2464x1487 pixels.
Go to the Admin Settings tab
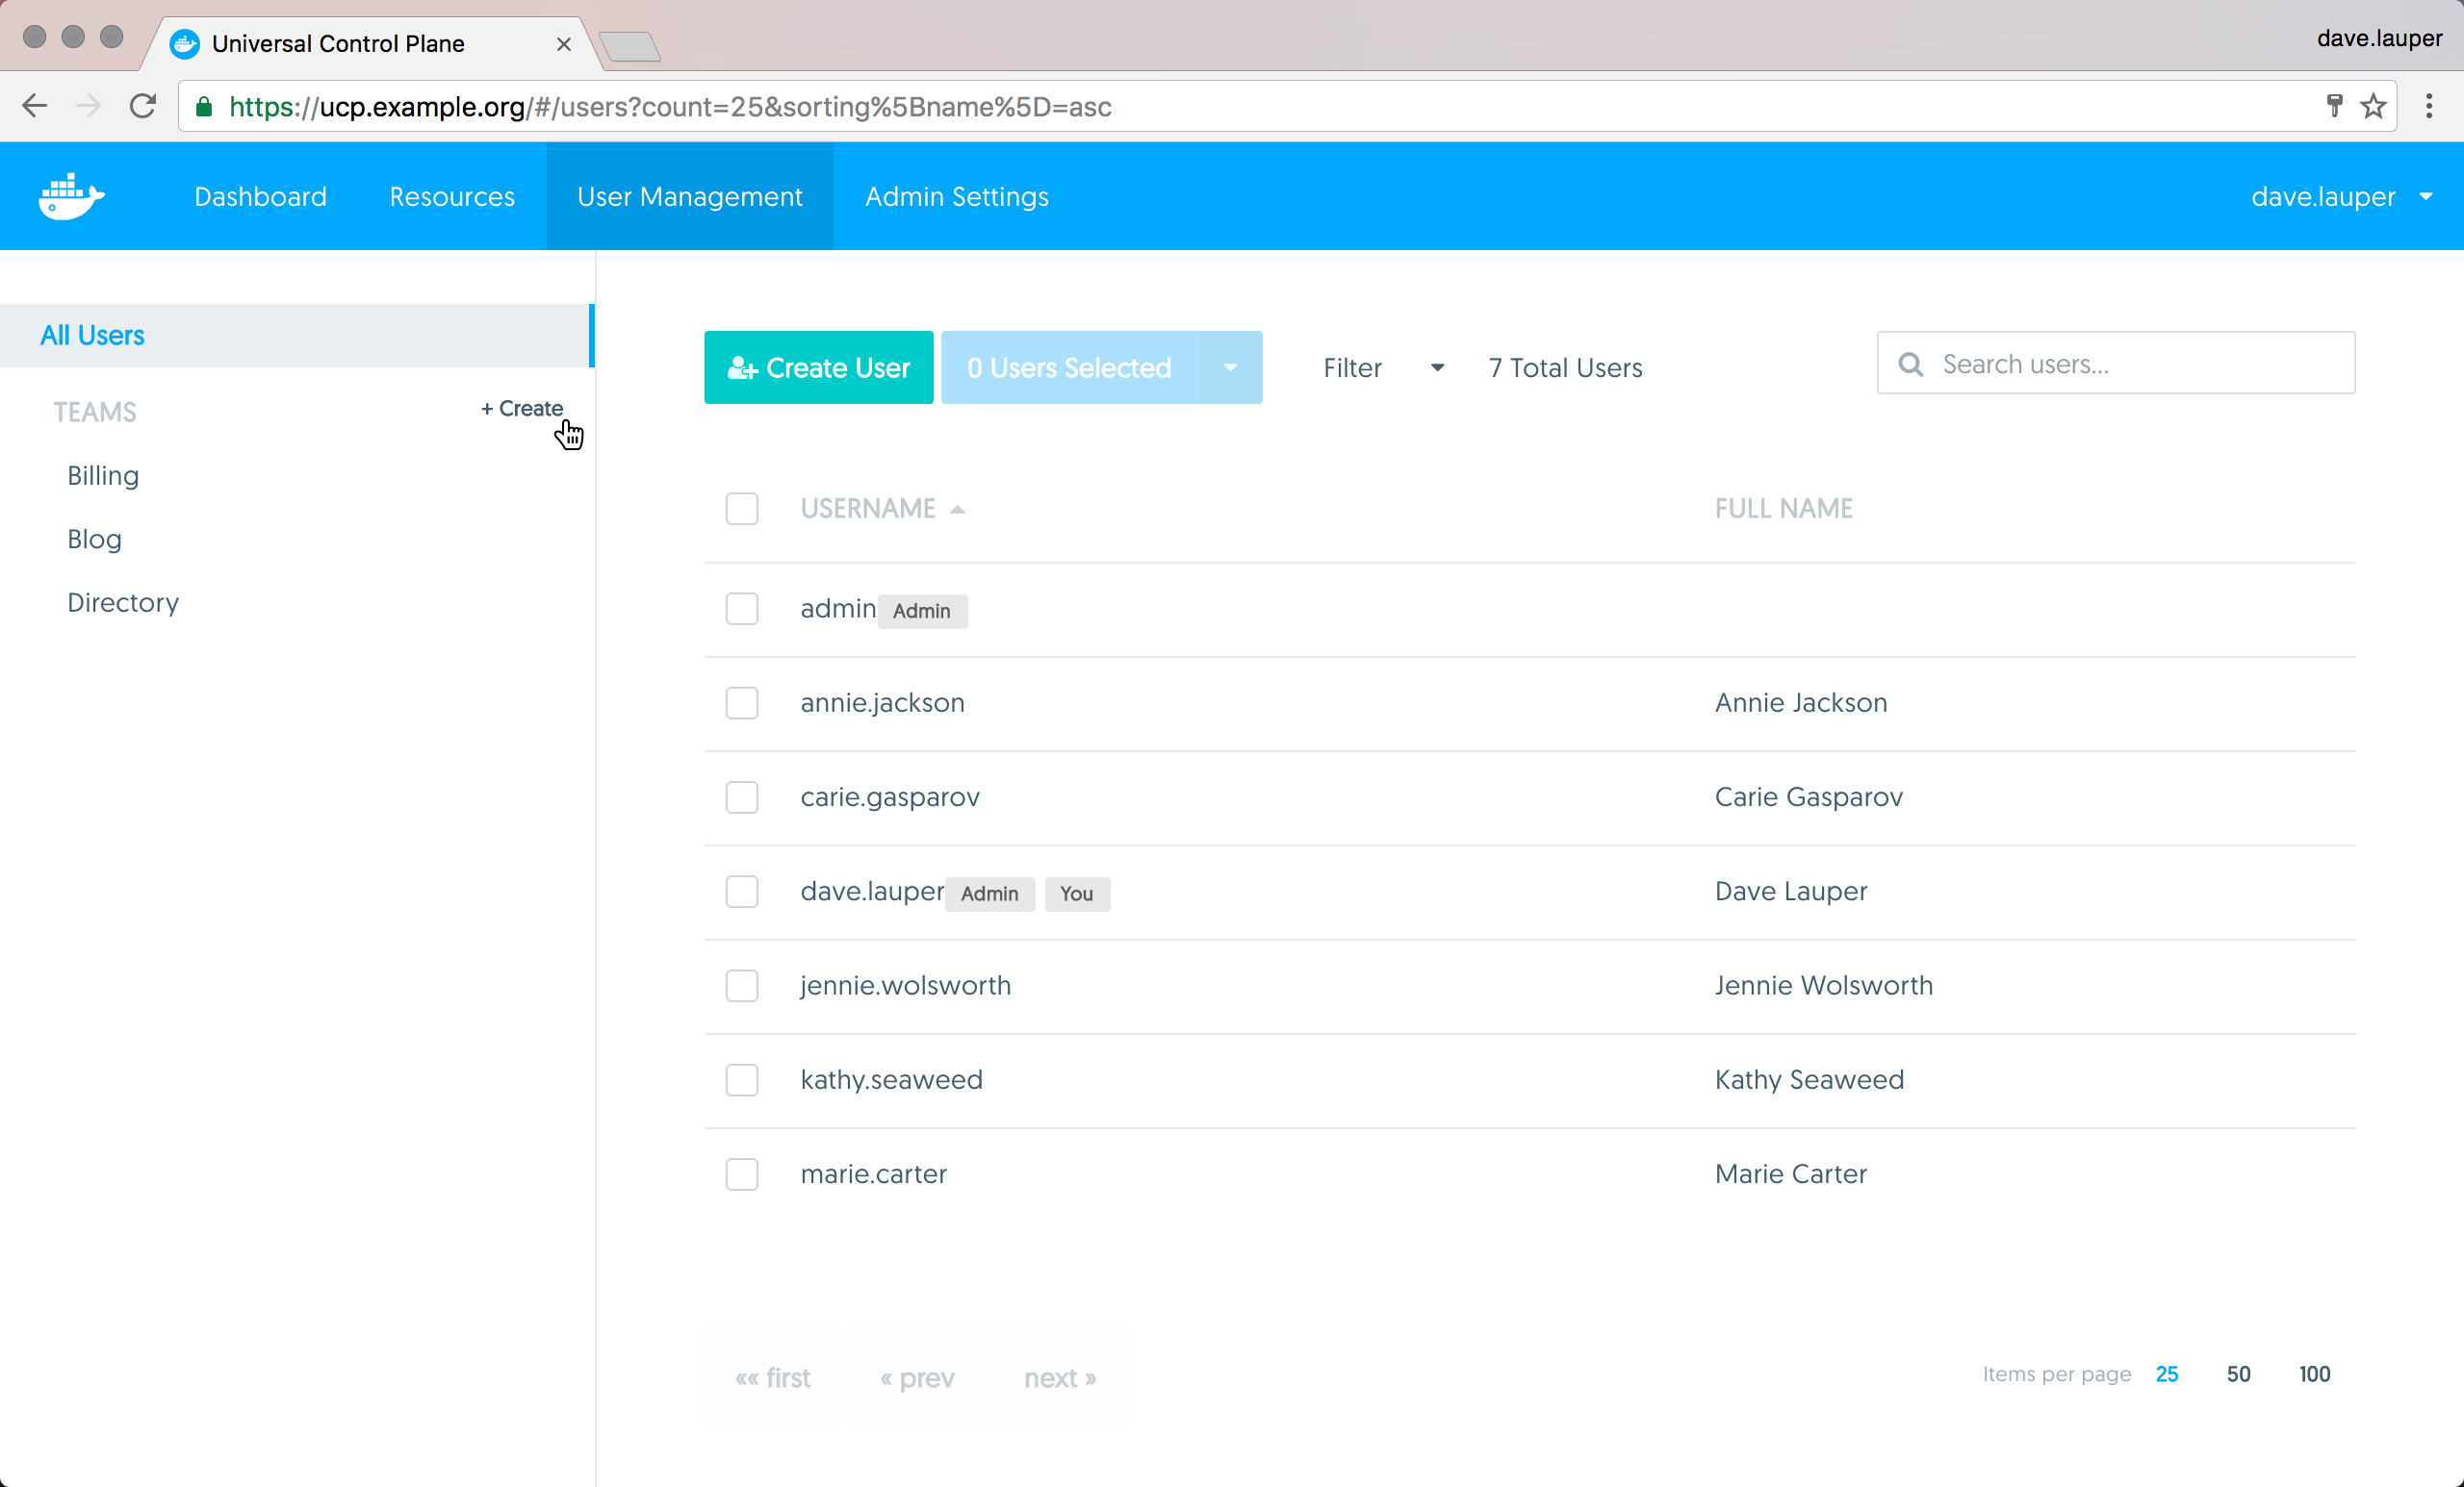956,197
